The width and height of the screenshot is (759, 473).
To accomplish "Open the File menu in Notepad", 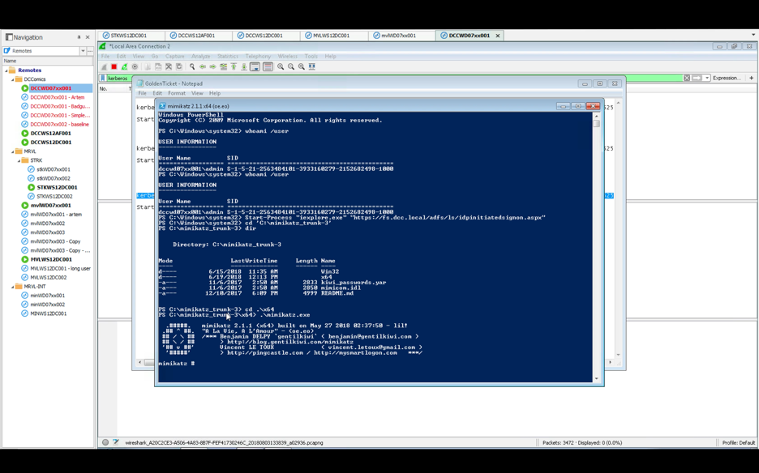I will 143,93.
